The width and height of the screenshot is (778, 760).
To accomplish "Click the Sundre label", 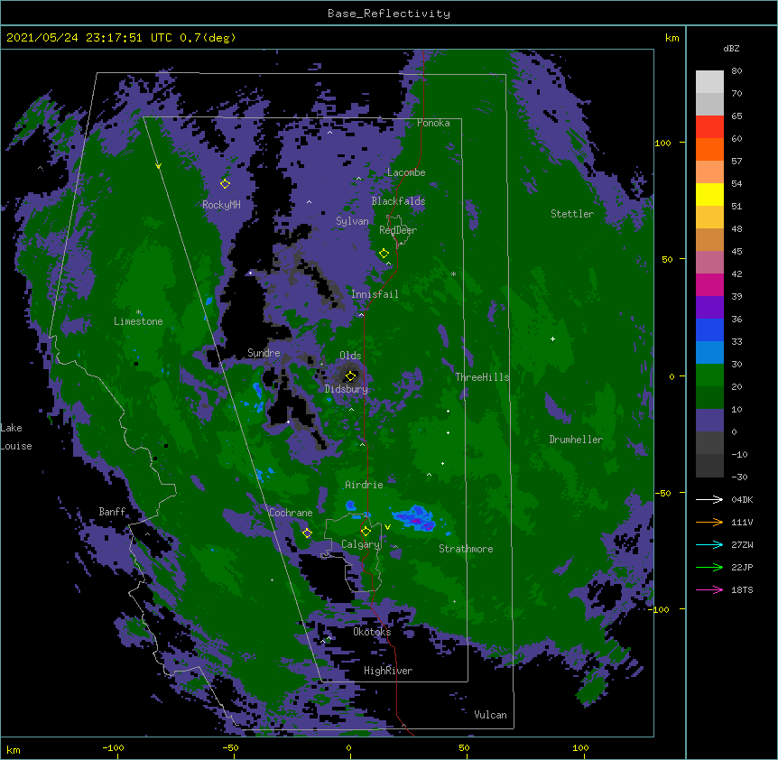I will pyautogui.click(x=264, y=353).
